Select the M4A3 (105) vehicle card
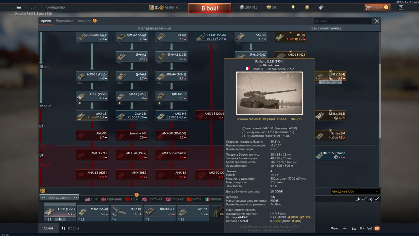Viewport: 419px width, 236px height. coord(171,56)
